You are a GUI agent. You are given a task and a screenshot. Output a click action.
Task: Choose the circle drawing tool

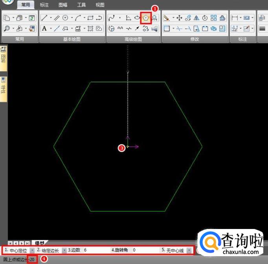[x=65, y=18]
